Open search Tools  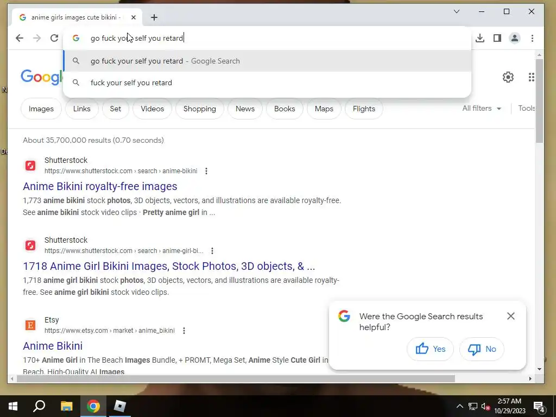click(x=527, y=108)
